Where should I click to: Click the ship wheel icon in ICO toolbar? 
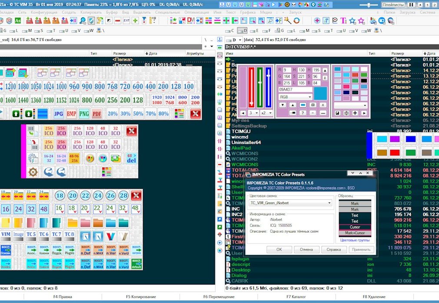click(33, 171)
